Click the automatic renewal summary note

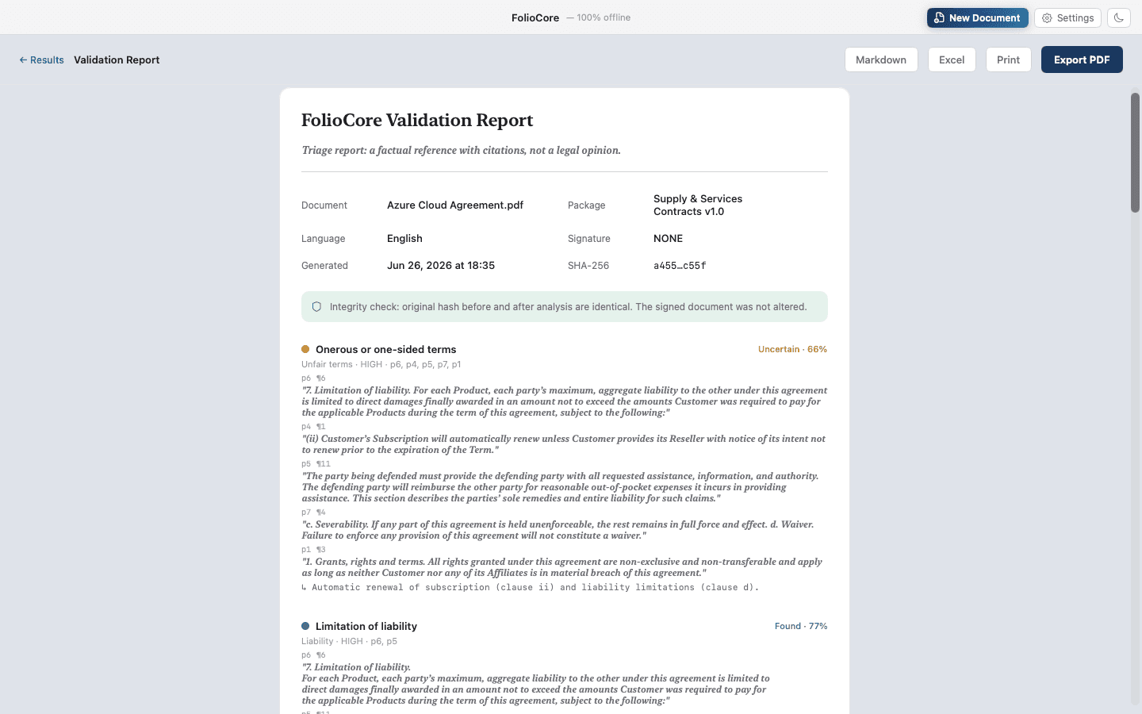531,588
